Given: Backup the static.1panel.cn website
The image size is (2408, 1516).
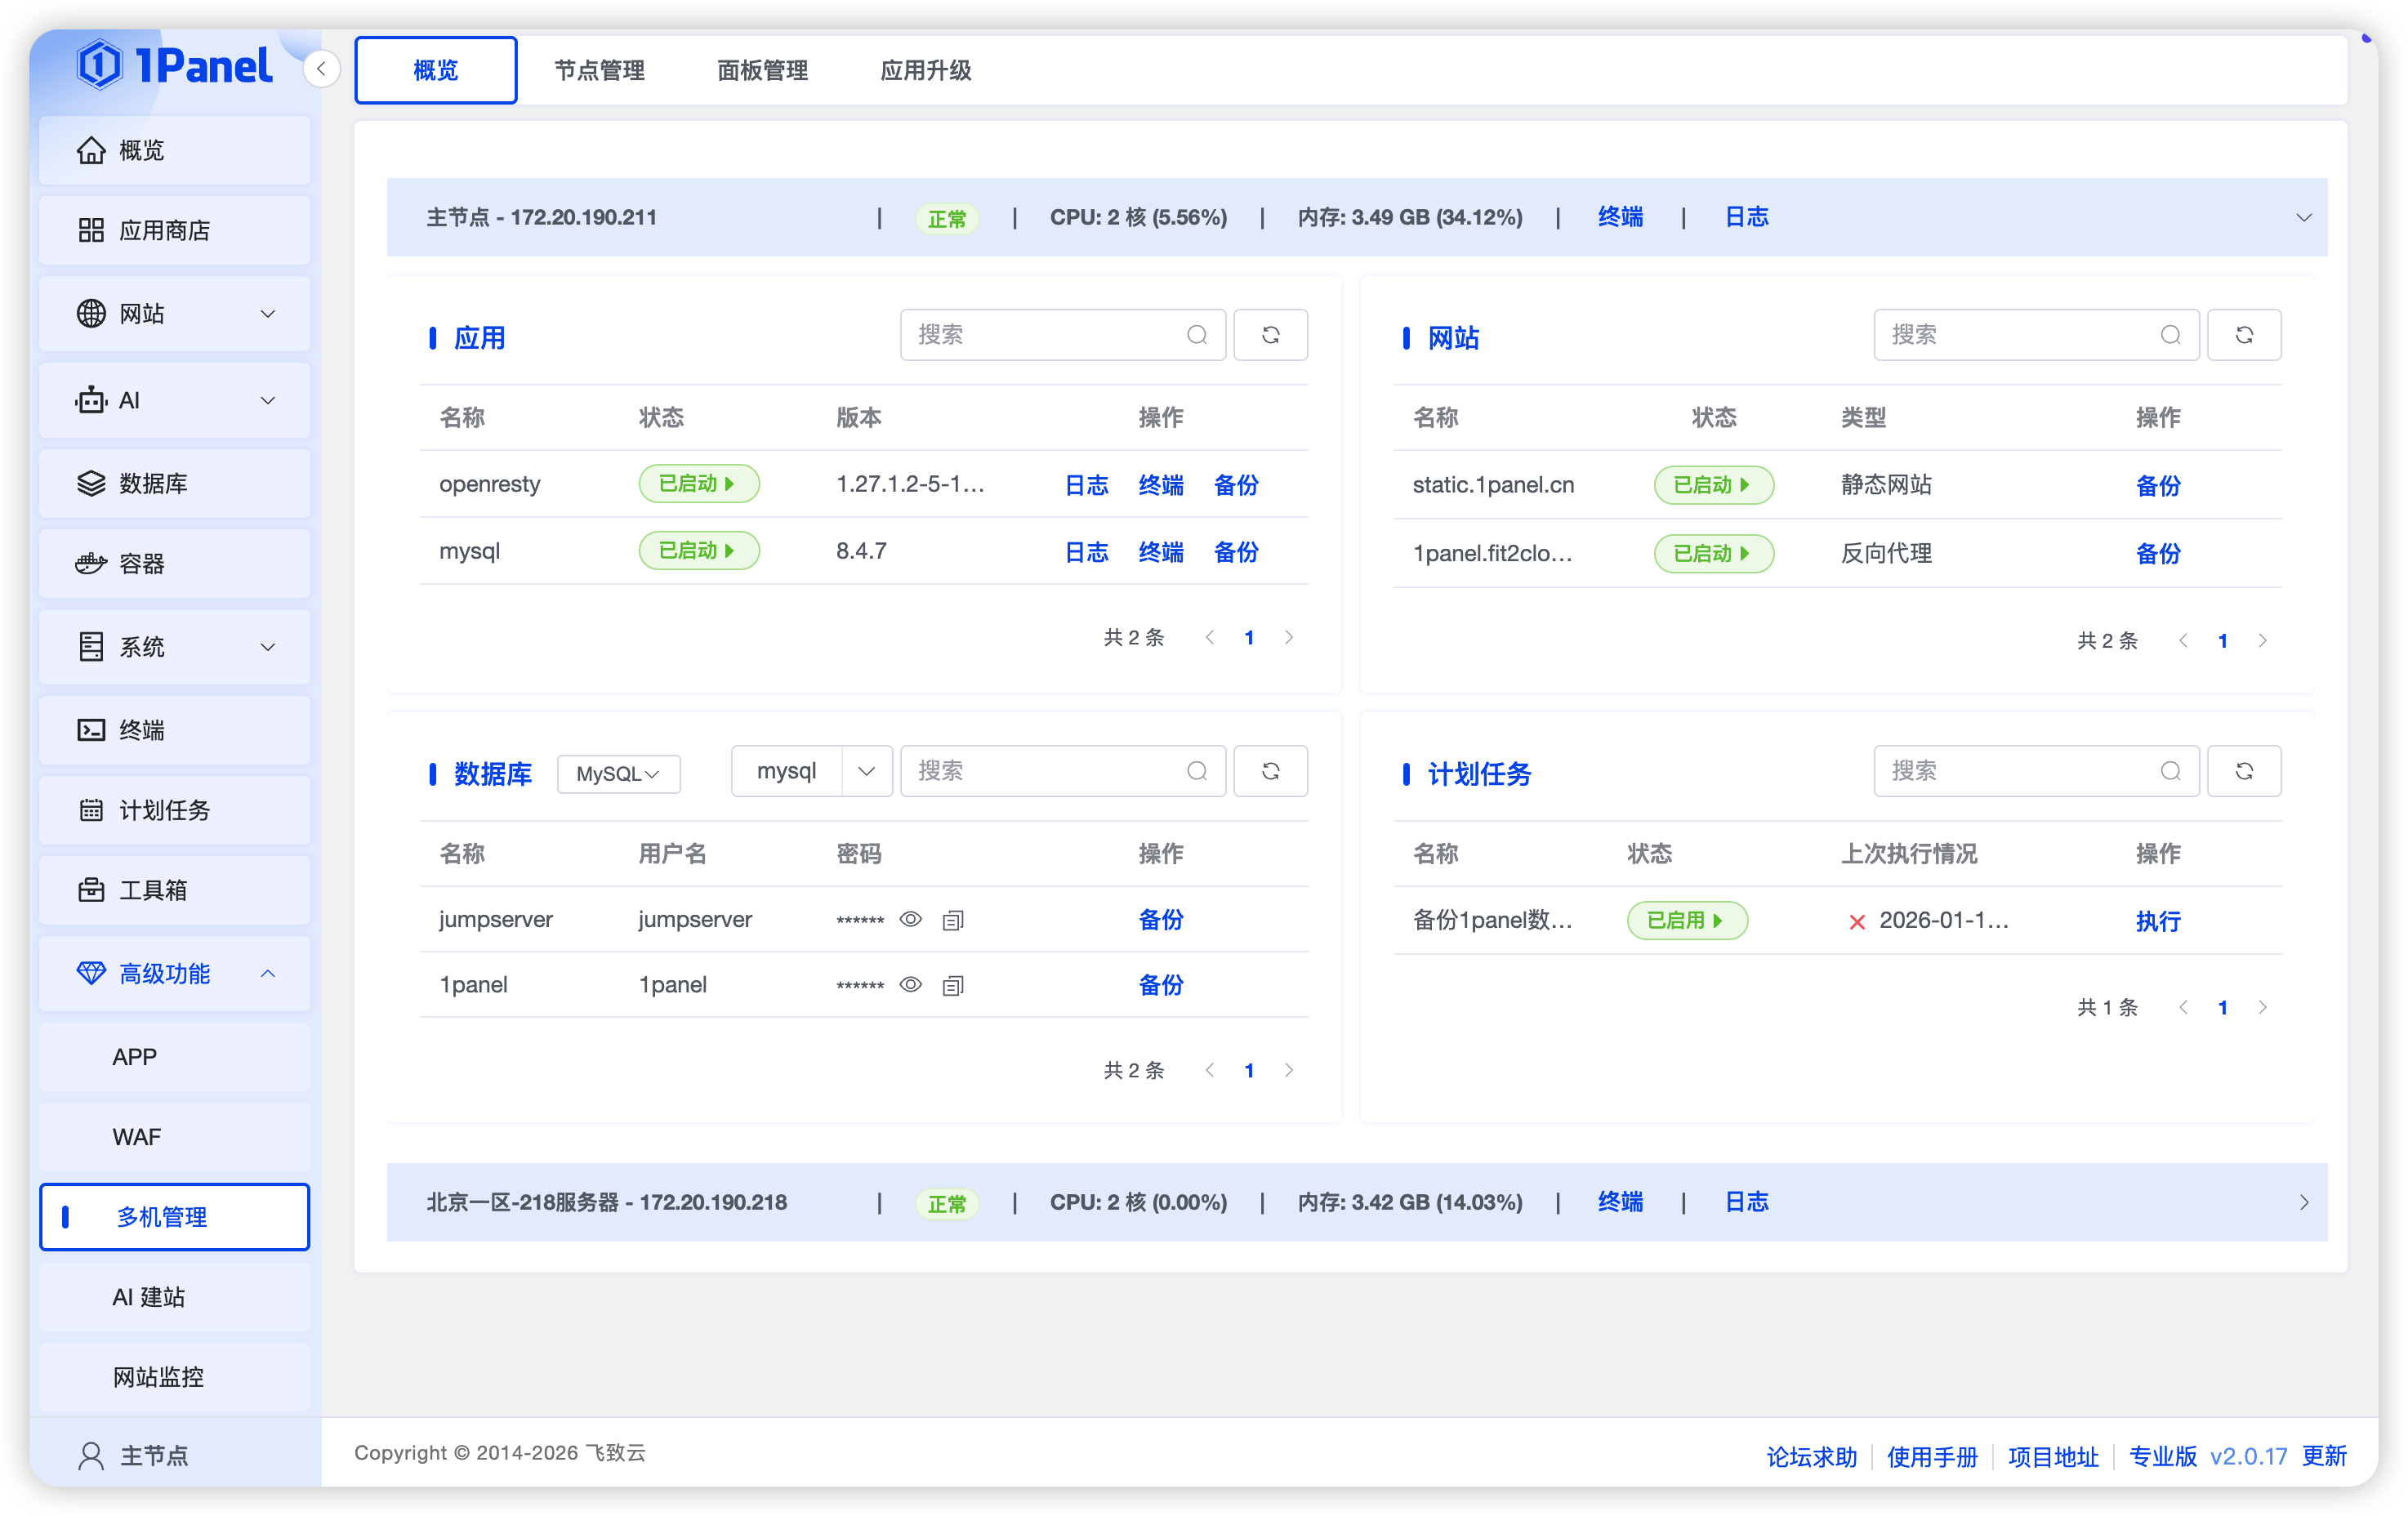Looking at the screenshot, I should pos(2157,485).
